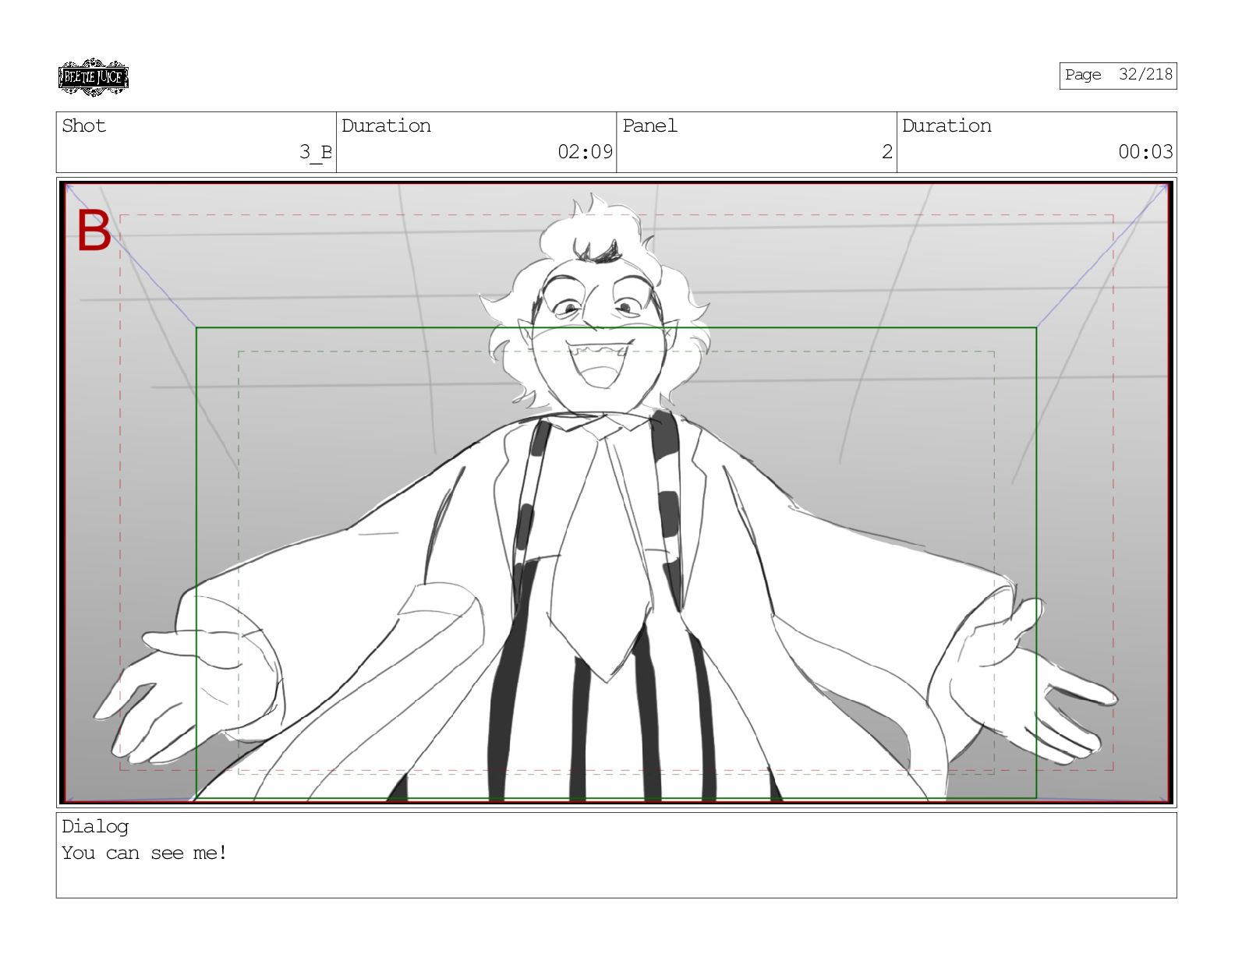
Task: Click the panel number 2
Action: coord(886,152)
